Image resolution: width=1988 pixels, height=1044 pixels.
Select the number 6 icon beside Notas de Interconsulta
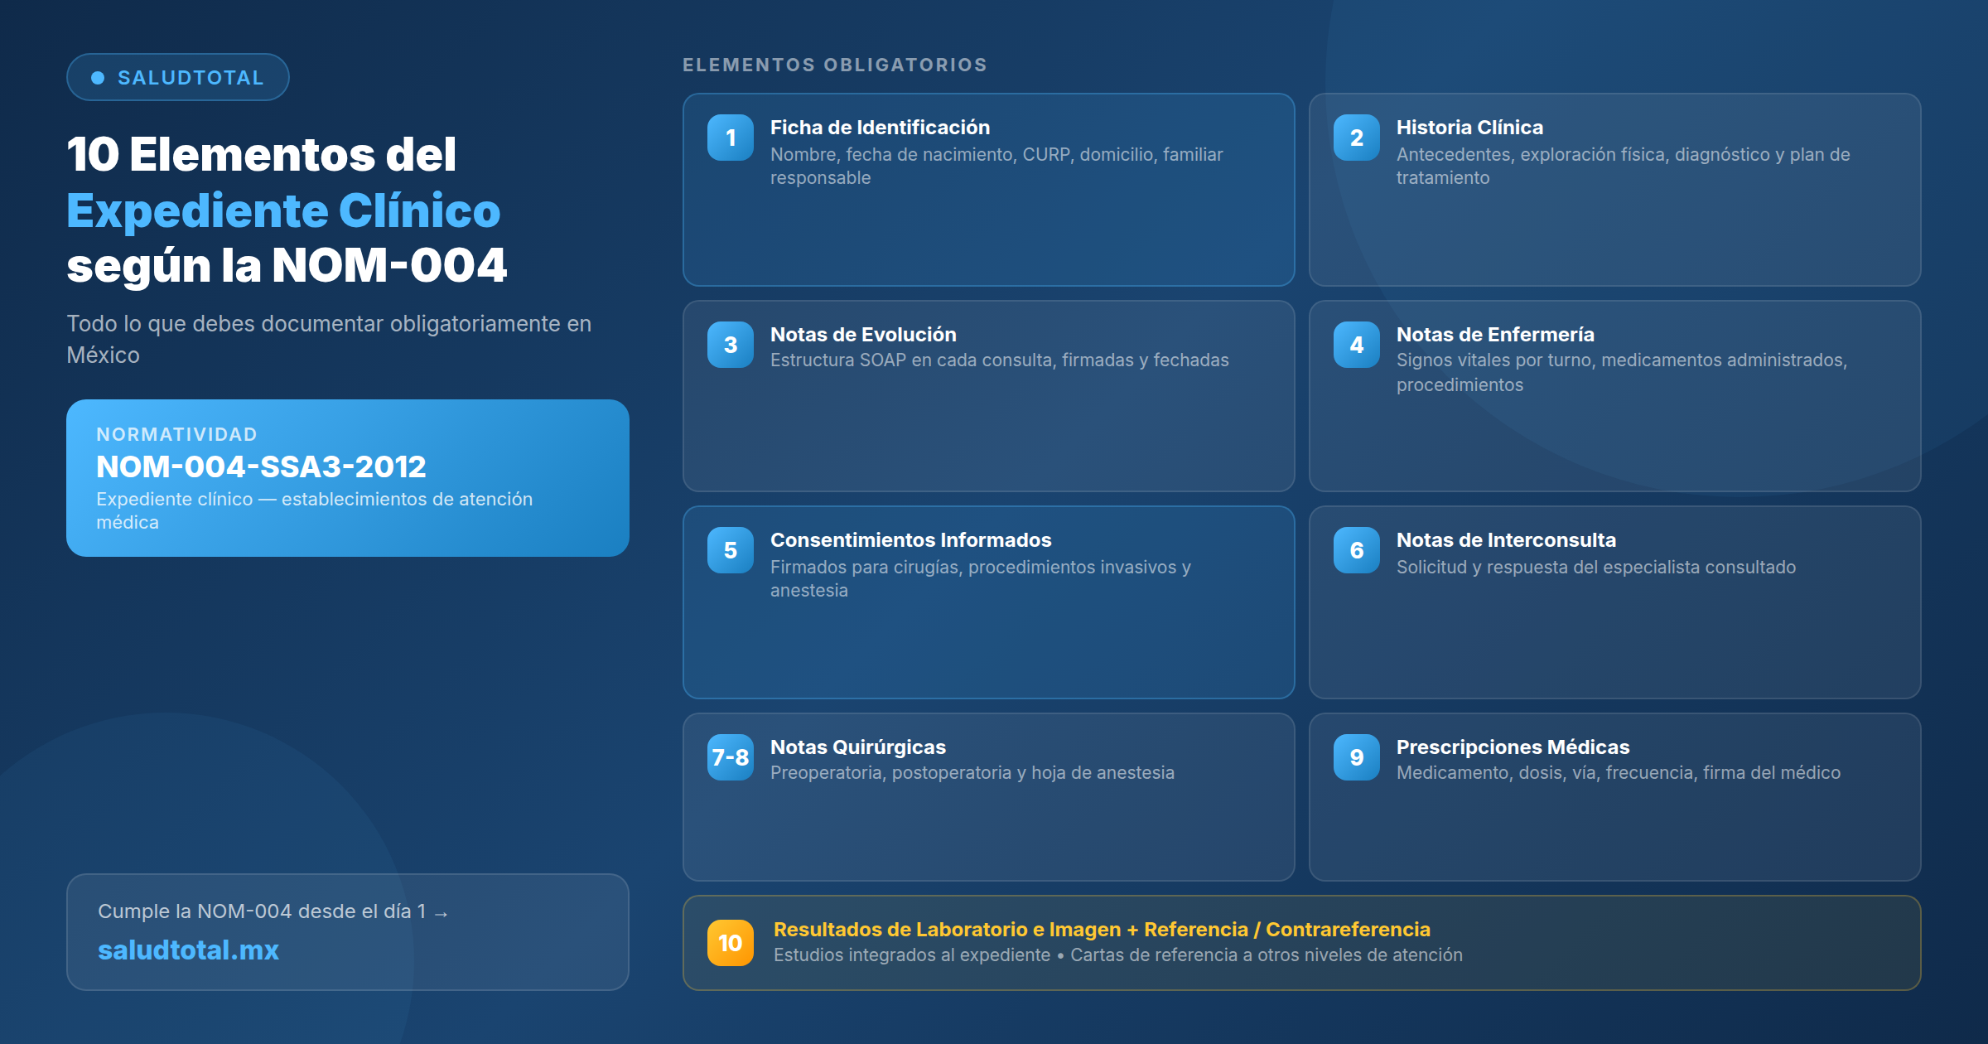tap(1357, 551)
